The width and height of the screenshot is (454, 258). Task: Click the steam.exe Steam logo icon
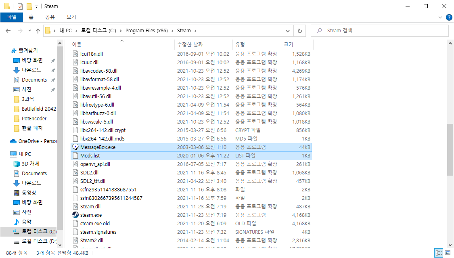coord(75,215)
